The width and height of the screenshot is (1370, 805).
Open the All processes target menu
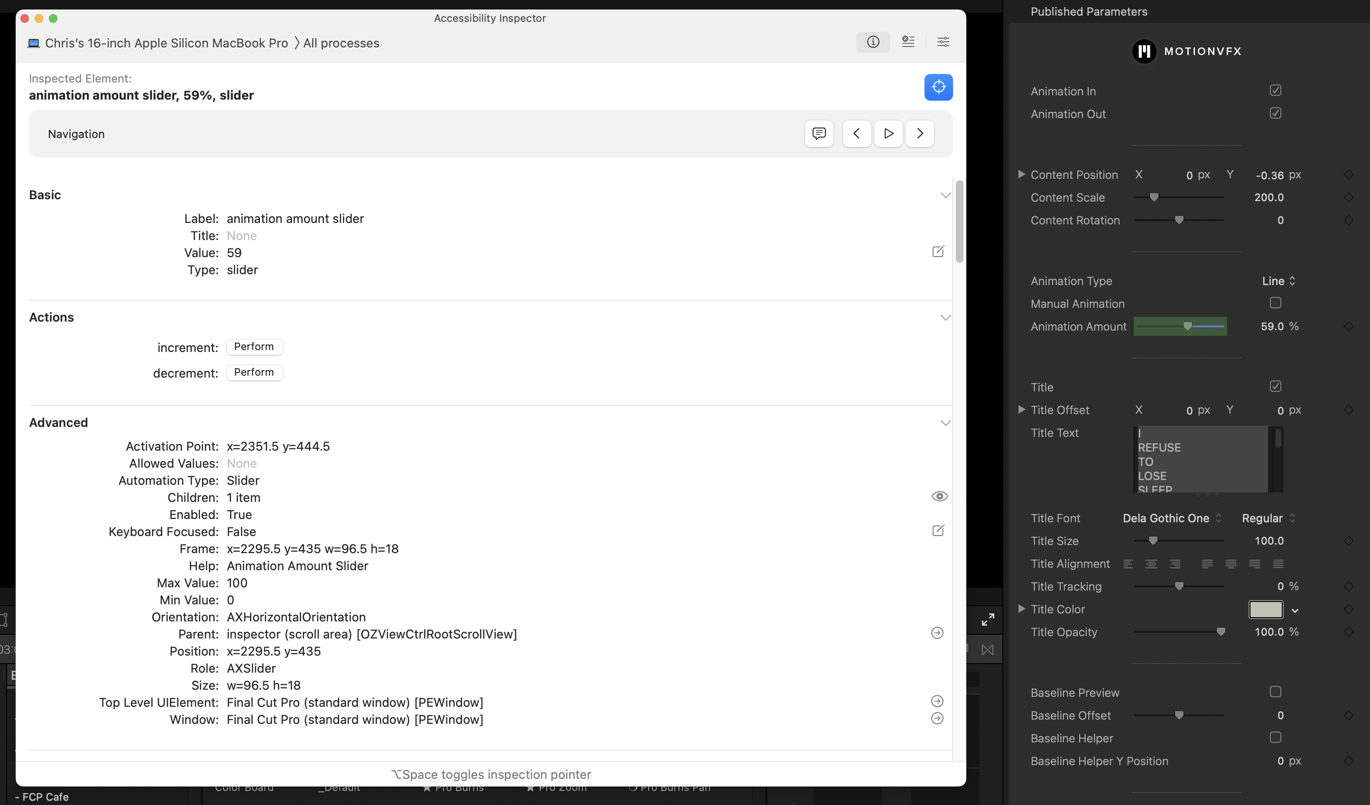point(342,43)
